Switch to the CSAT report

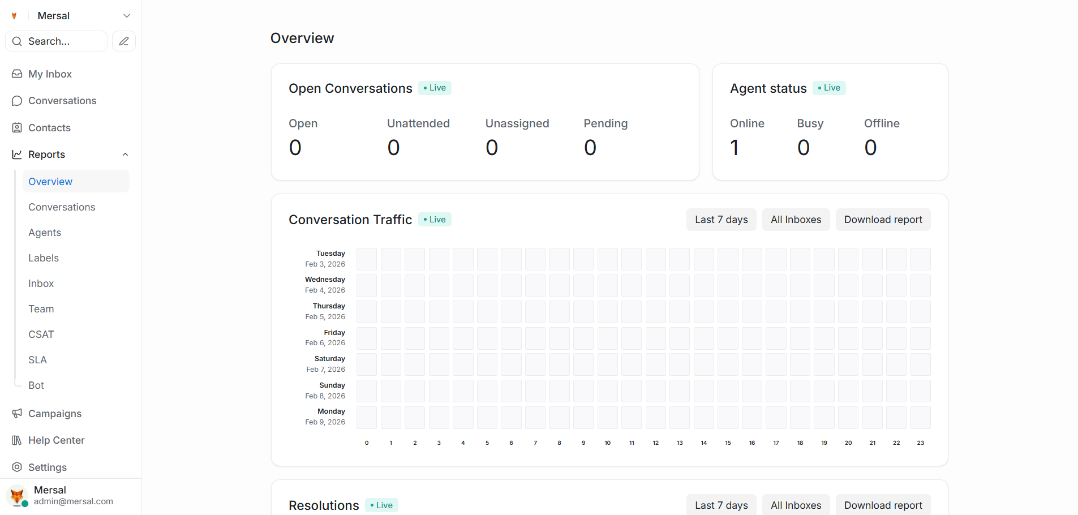click(41, 334)
